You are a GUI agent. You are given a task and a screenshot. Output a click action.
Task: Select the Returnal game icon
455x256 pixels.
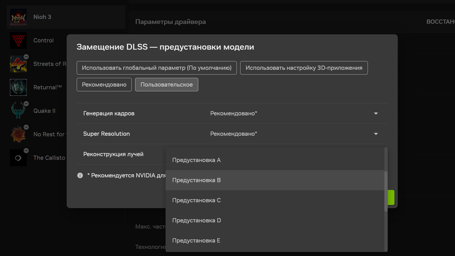point(18,87)
